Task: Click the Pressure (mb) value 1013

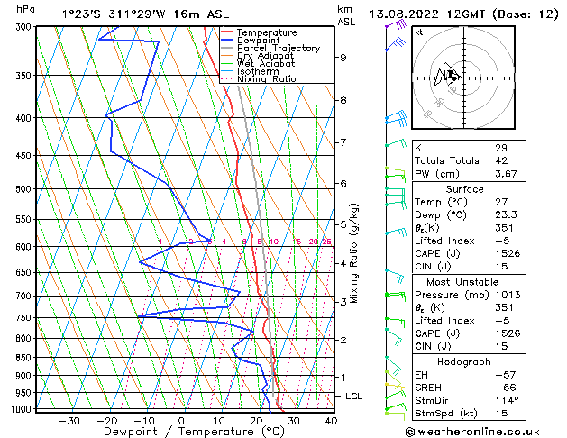Action: click(508, 295)
